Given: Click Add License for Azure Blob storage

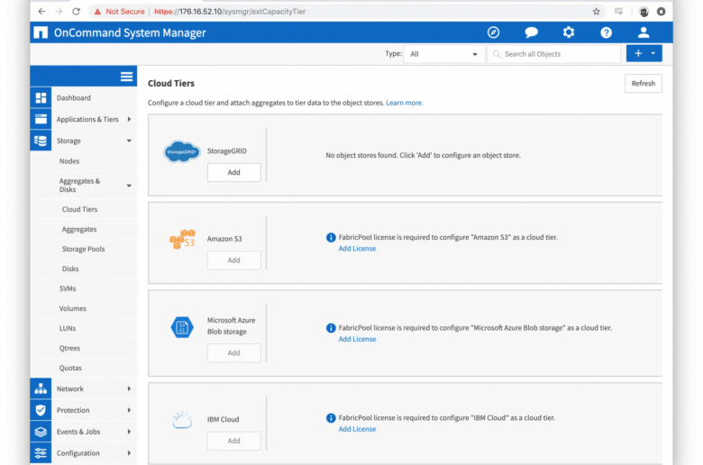Looking at the screenshot, I should (x=357, y=339).
